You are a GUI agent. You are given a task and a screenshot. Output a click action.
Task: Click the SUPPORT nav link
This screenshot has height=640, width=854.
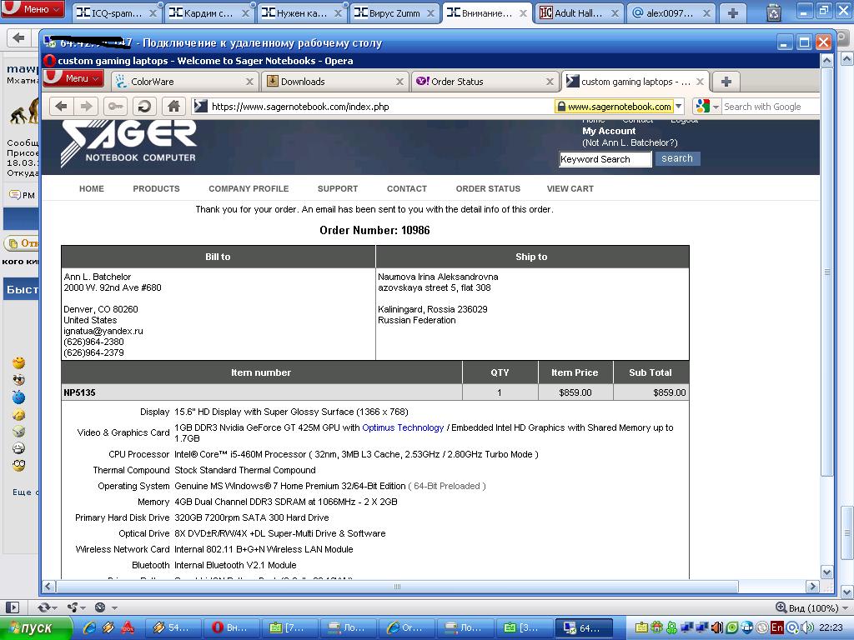click(x=338, y=189)
